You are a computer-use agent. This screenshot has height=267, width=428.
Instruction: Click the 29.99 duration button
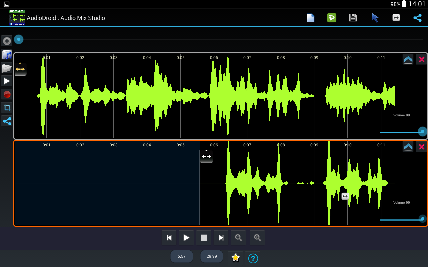click(x=212, y=256)
